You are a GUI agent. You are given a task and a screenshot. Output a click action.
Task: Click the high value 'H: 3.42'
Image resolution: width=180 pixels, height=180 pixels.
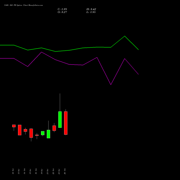[x=91, y=9]
